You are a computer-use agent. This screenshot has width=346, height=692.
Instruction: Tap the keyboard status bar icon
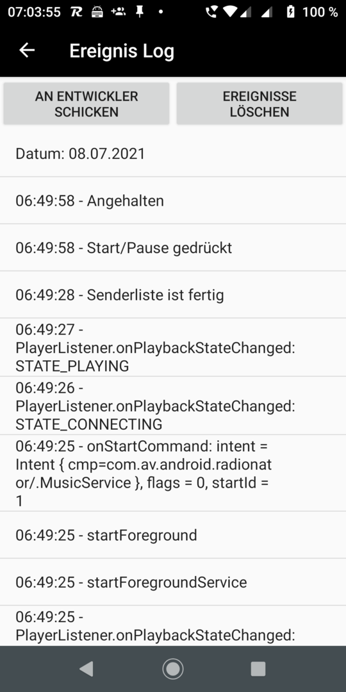(x=97, y=12)
